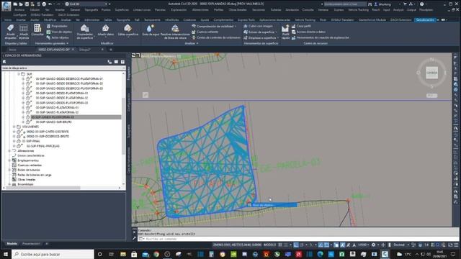461x259 pixels.
Task: Click Crear perfil button
Action: click(x=301, y=26)
